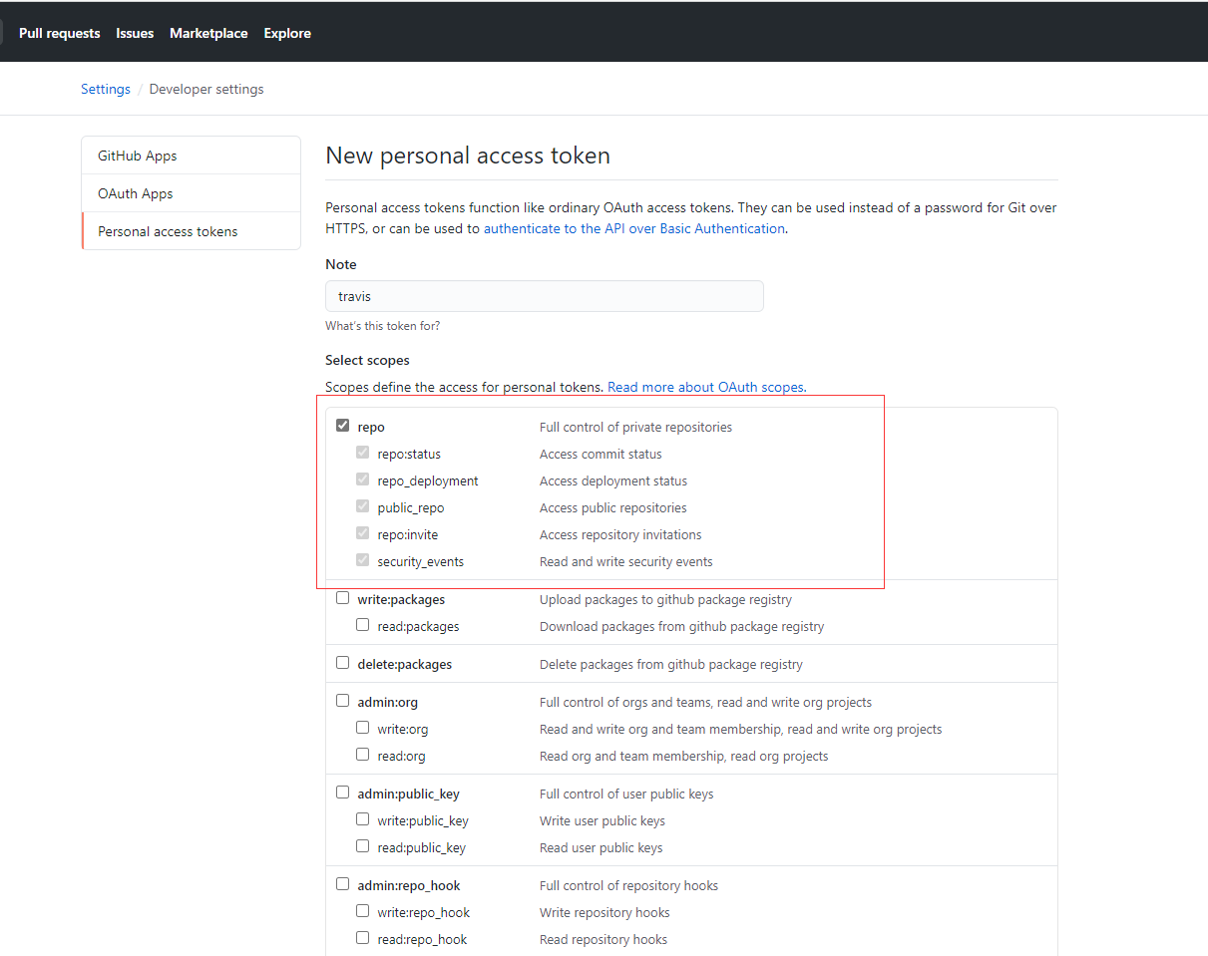1208x956 pixels.
Task: Tick the write:repo_hook scope checkbox
Action: (363, 911)
